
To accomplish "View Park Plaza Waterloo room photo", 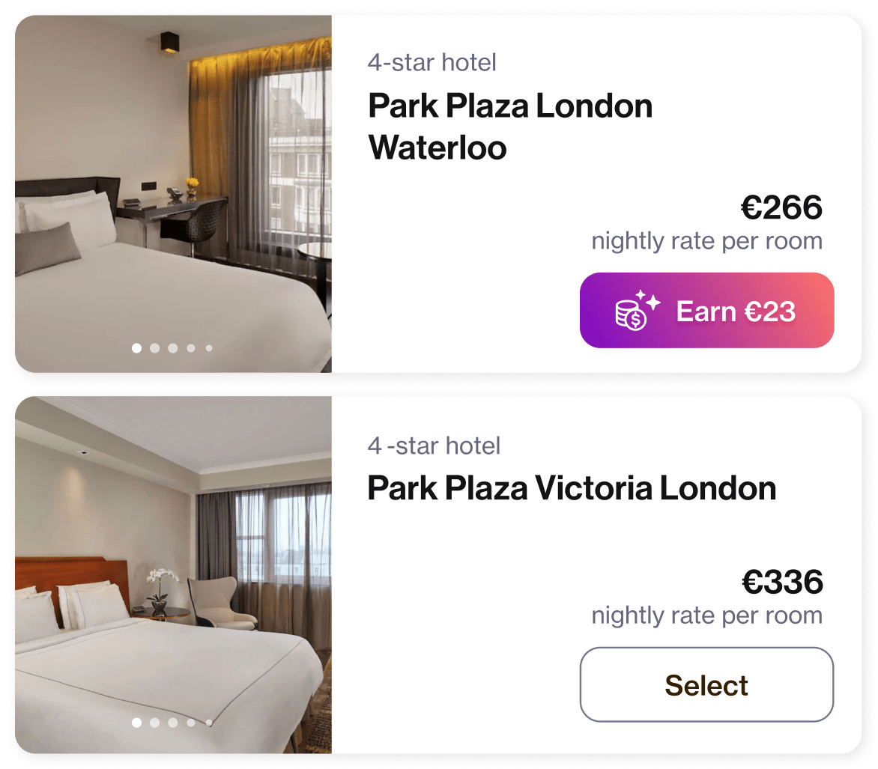I will pos(174,194).
